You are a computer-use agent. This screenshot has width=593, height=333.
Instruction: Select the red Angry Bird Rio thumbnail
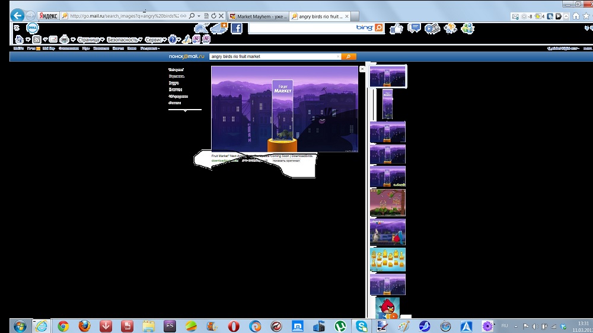[x=388, y=308]
